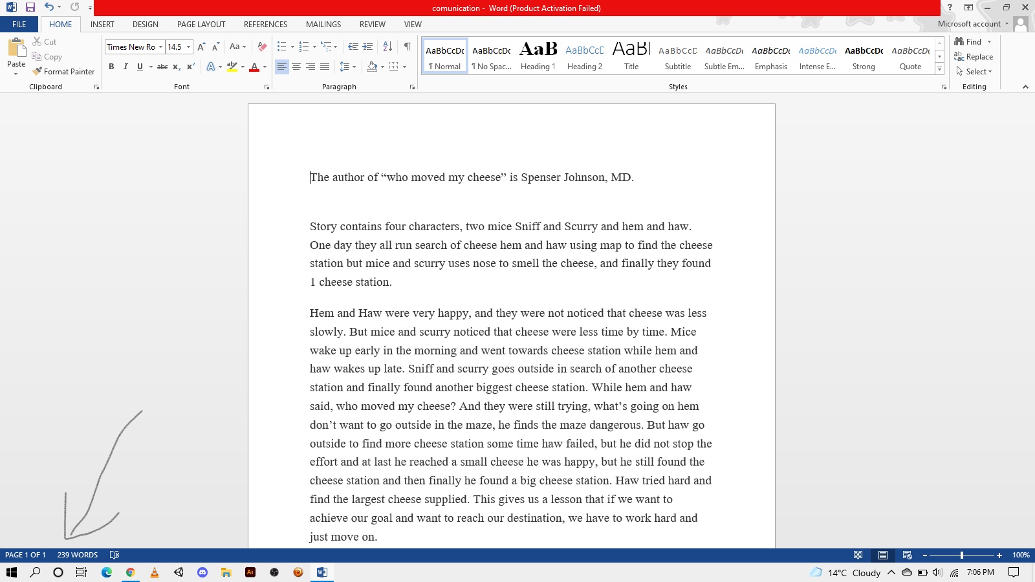Viewport: 1035px width, 582px height.
Task: Open the Paste options dropdown arrow
Action: click(16, 73)
